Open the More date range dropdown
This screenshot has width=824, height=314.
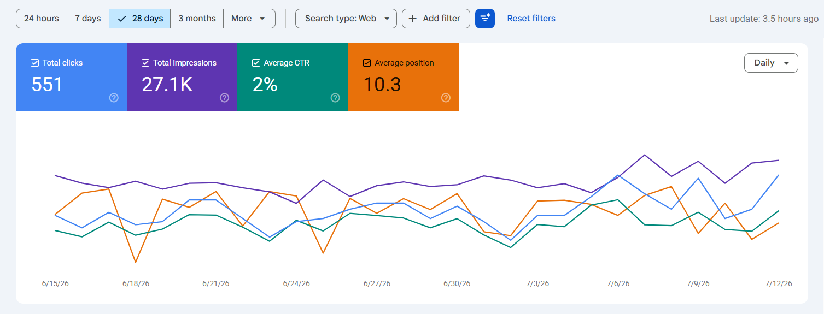[x=249, y=19]
